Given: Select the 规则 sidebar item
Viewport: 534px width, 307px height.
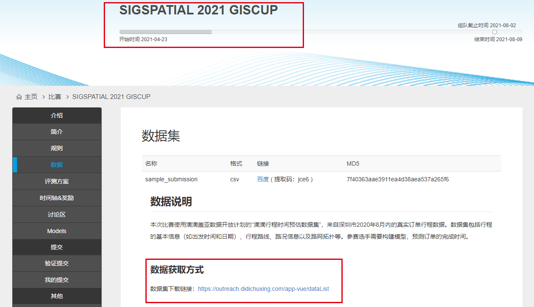Looking at the screenshot, I should [x=57, y=149].
